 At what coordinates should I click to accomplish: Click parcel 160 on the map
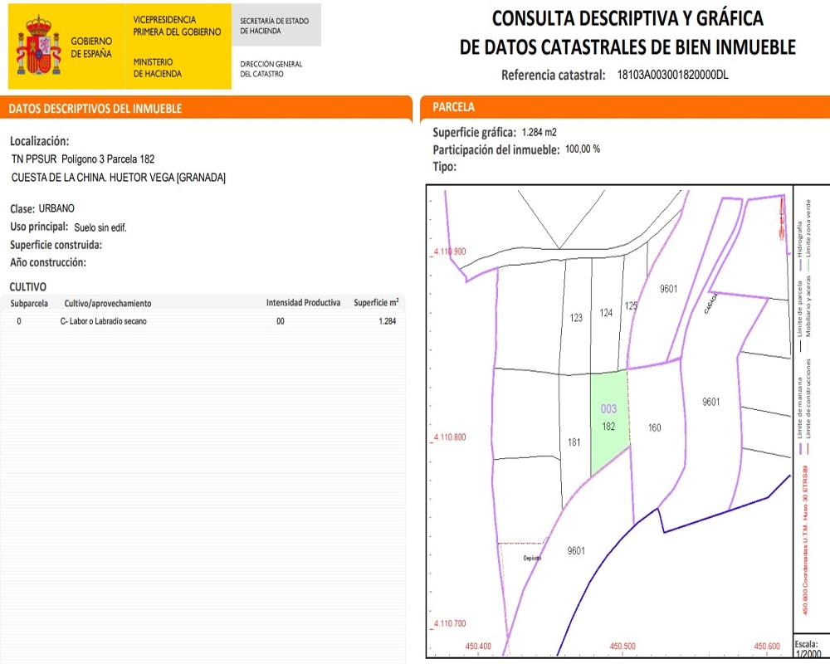[x=655, y=428]
